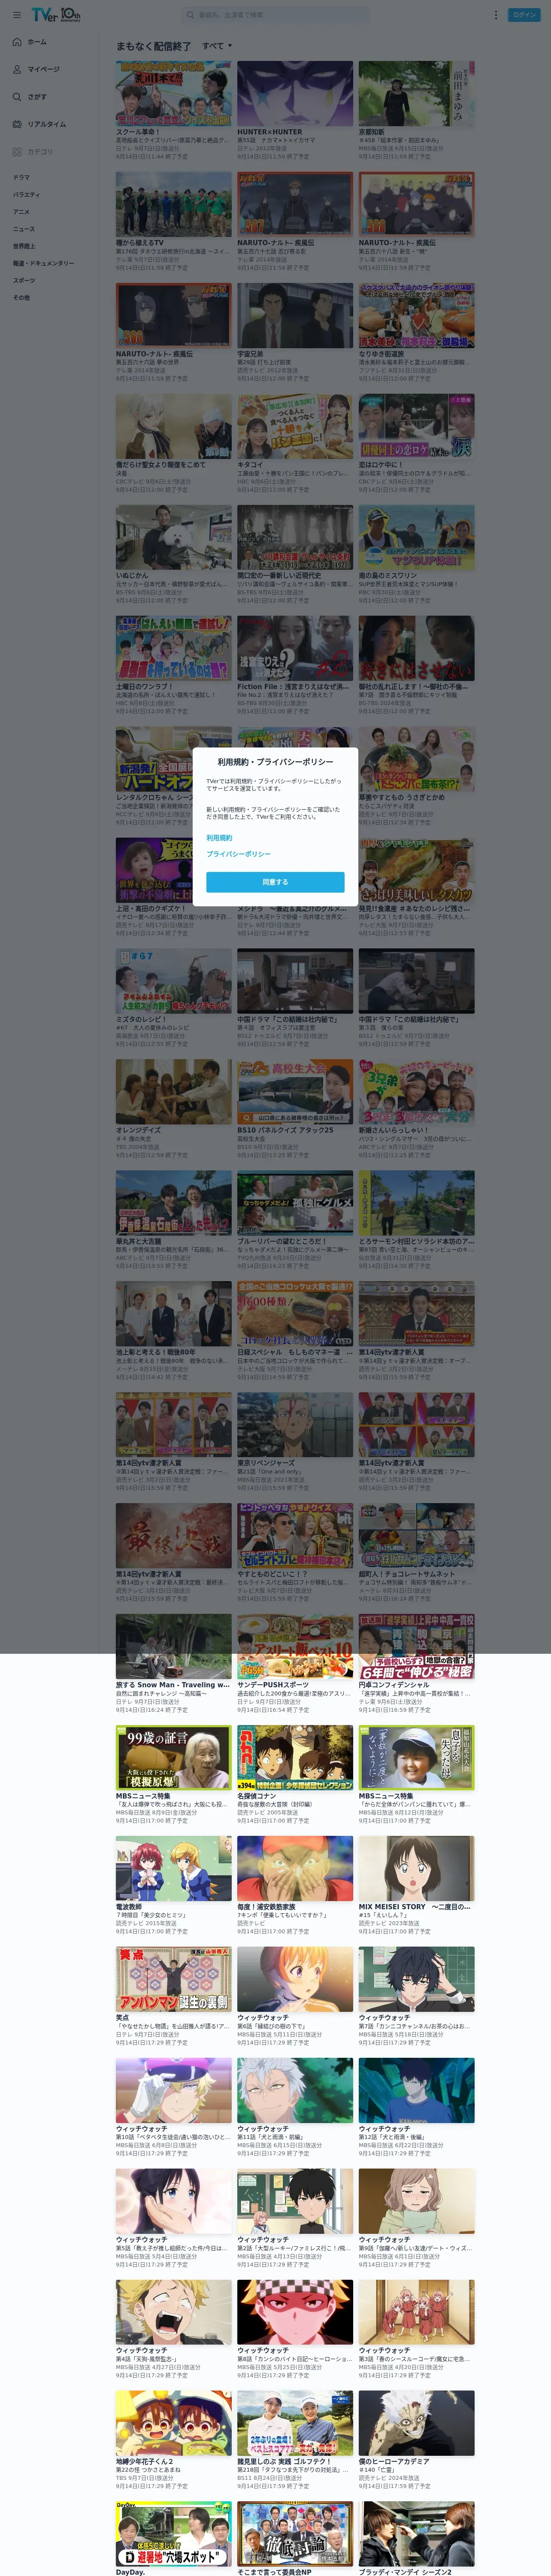
Task: Open BS10 パネルクイズ アタック25 title
Action: (285, 1130)
